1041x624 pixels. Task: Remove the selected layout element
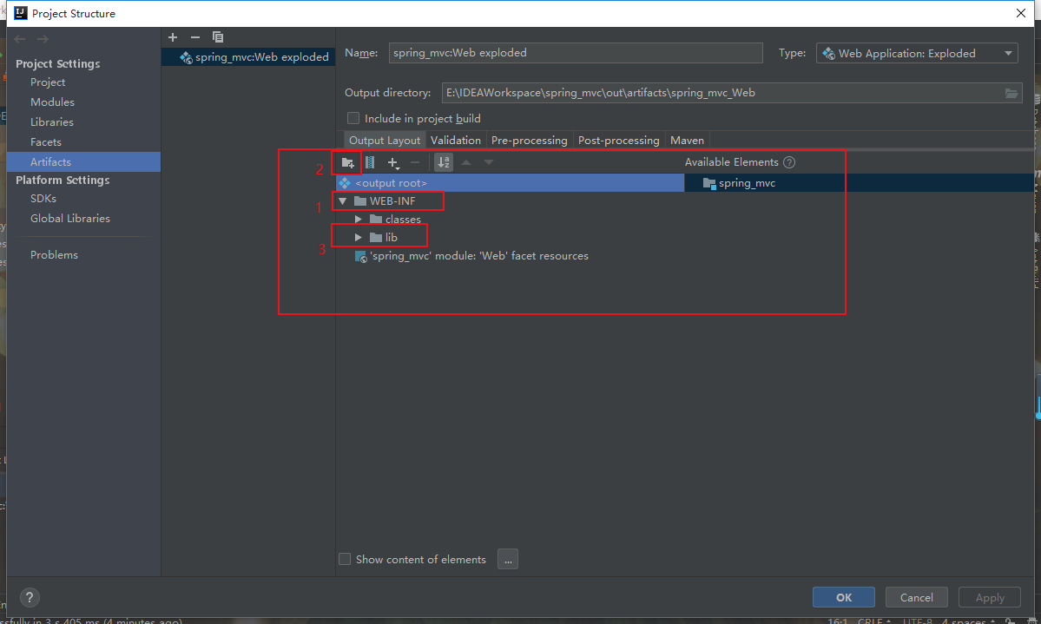coord(415,162)
